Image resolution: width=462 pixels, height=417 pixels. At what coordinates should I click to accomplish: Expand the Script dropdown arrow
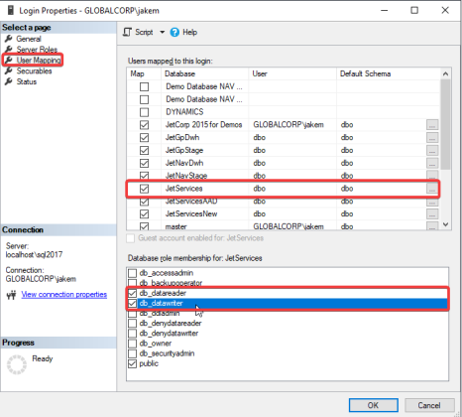[x=162, y=32]
